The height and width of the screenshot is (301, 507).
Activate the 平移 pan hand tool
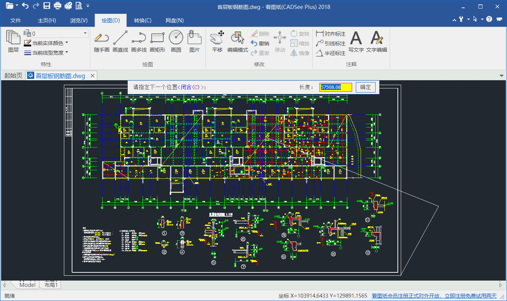click(217, 41)
